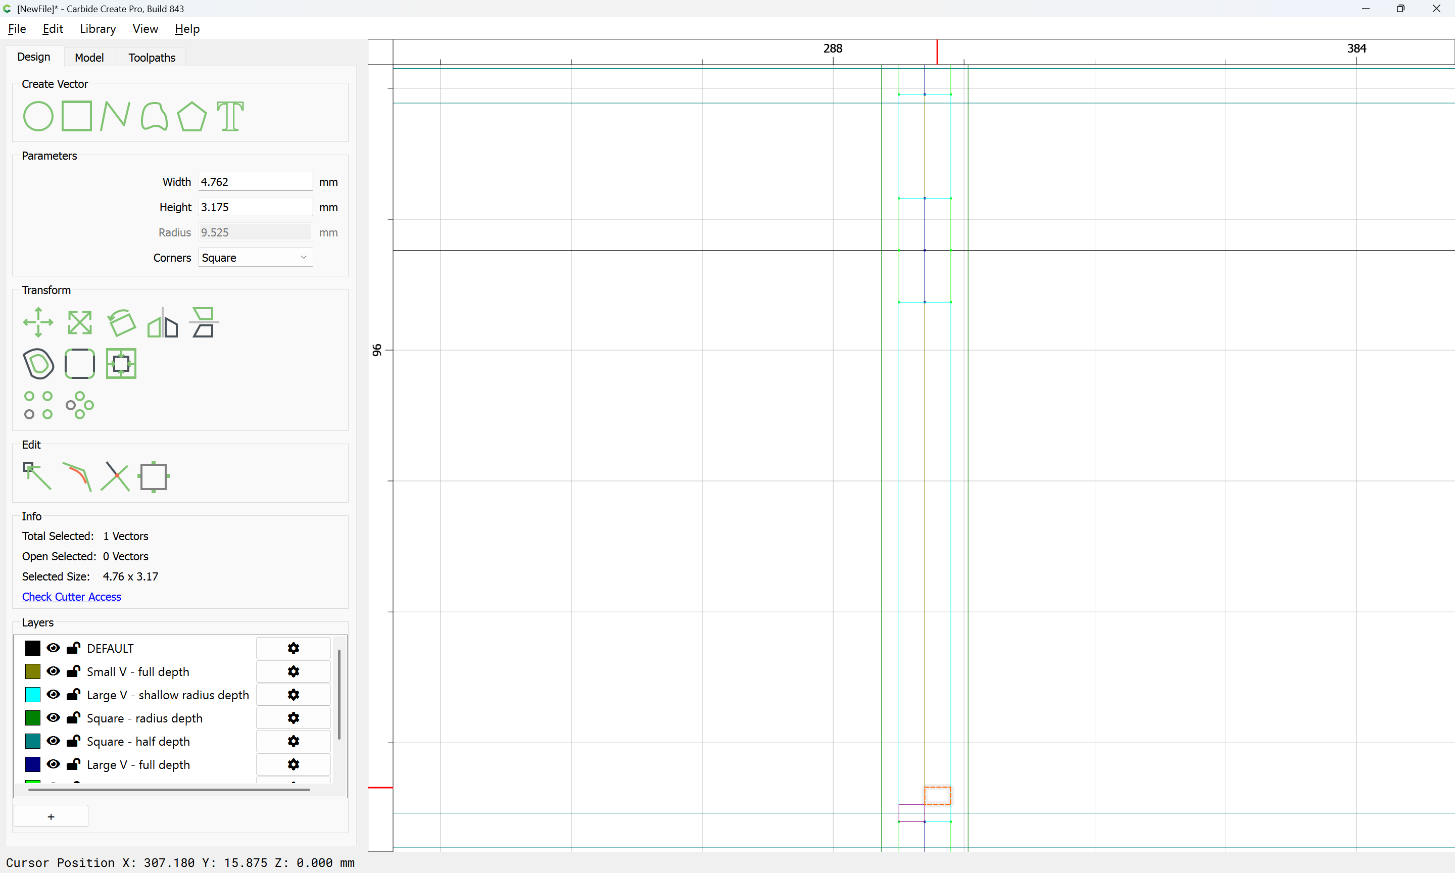Select the Rectangle vector tool
This screenshot has width=1455, height=873.
point(76,116)
